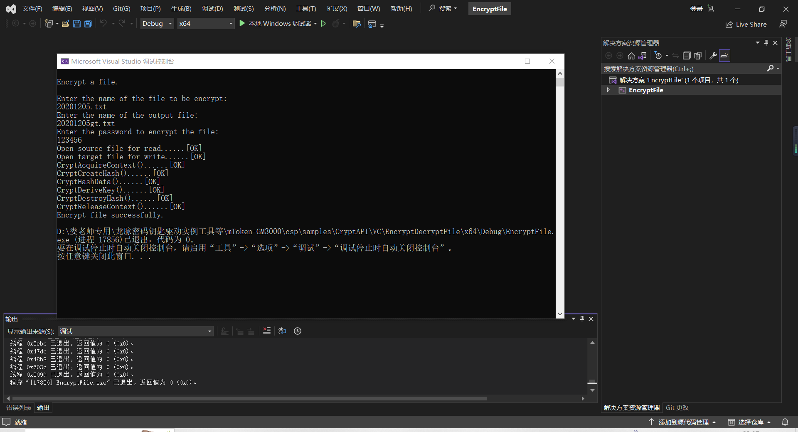The height and width of the screenshot is (432, 798).
Task: Save the current file
Action: pyautogui.click(x=77, y=24)
